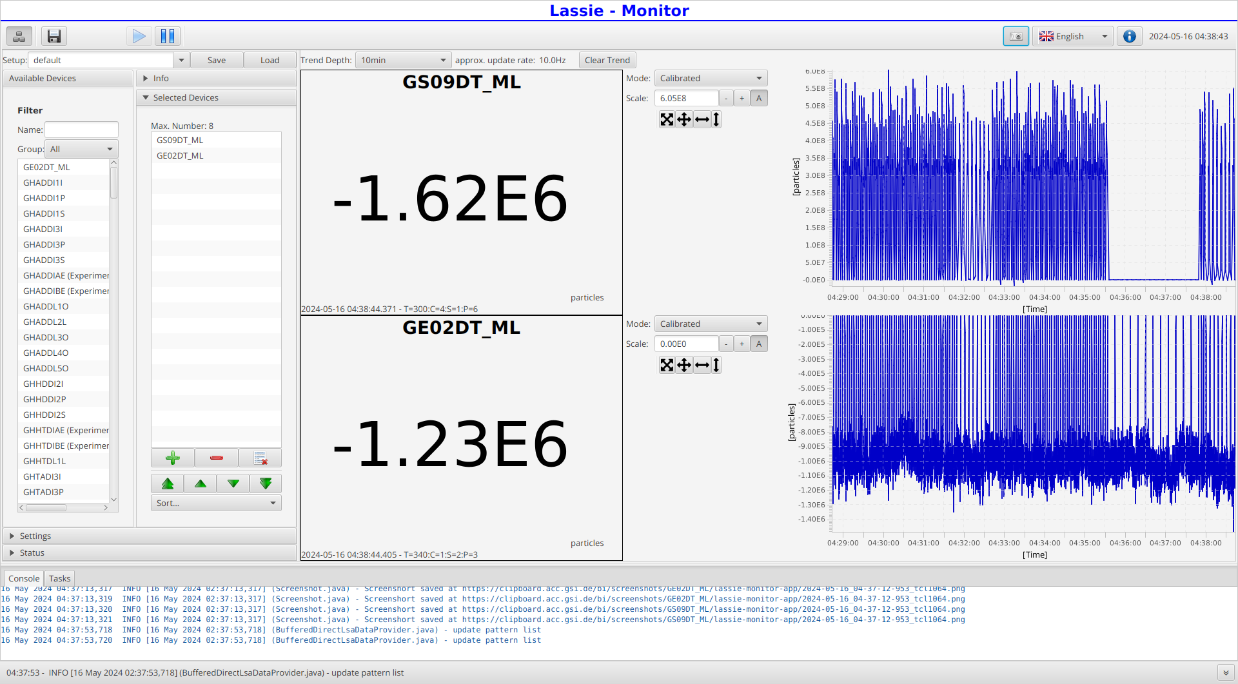The width and height of the screenshot is (1238, 684).
Task: Add device with green plus icon
Action: click(173, 458)
